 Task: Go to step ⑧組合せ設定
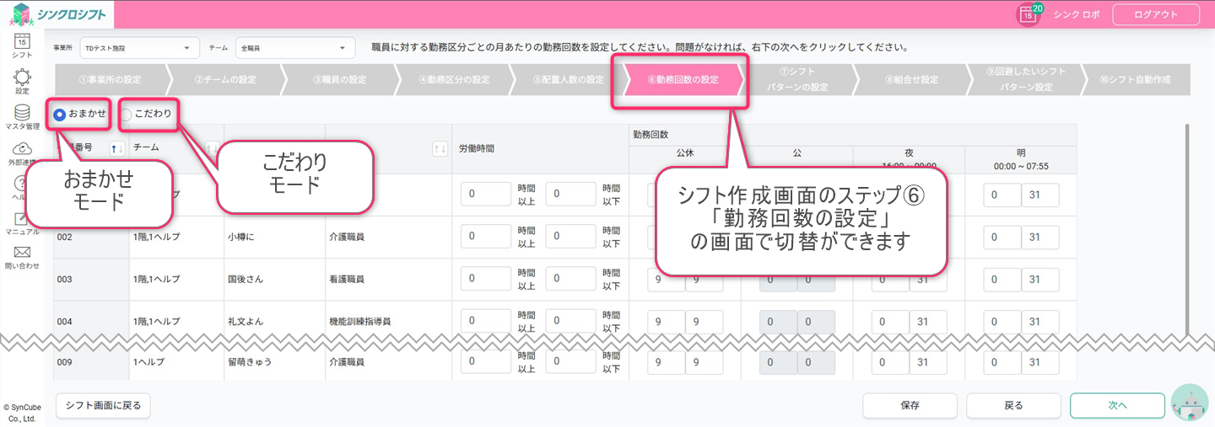click(x=911, y=80)
